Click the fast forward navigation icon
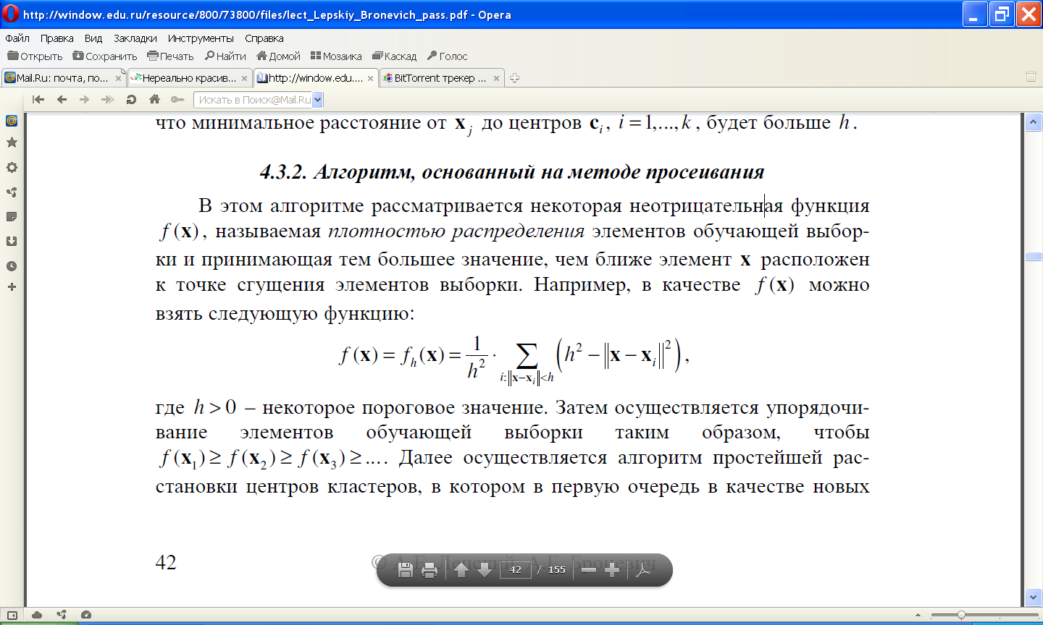The width and height of the screenshot is (1043, 625). pos(108,99)
